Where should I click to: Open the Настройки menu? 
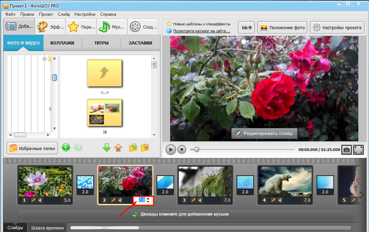pos(85,14)
